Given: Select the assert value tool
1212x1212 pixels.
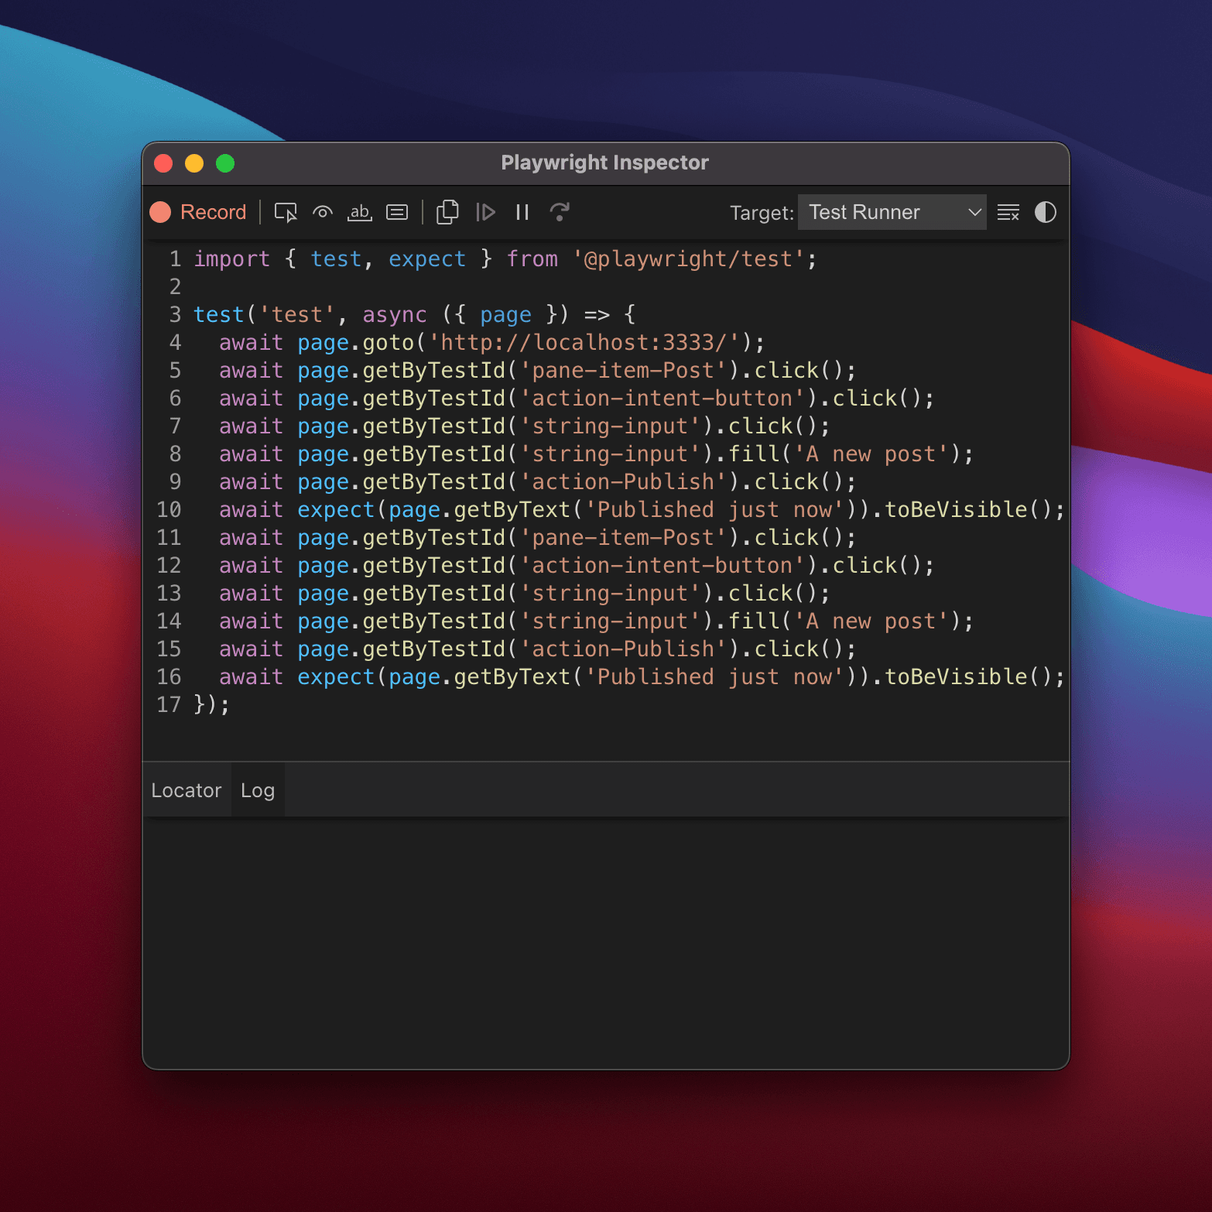Looking at the screenshot, I should [397, 212].
